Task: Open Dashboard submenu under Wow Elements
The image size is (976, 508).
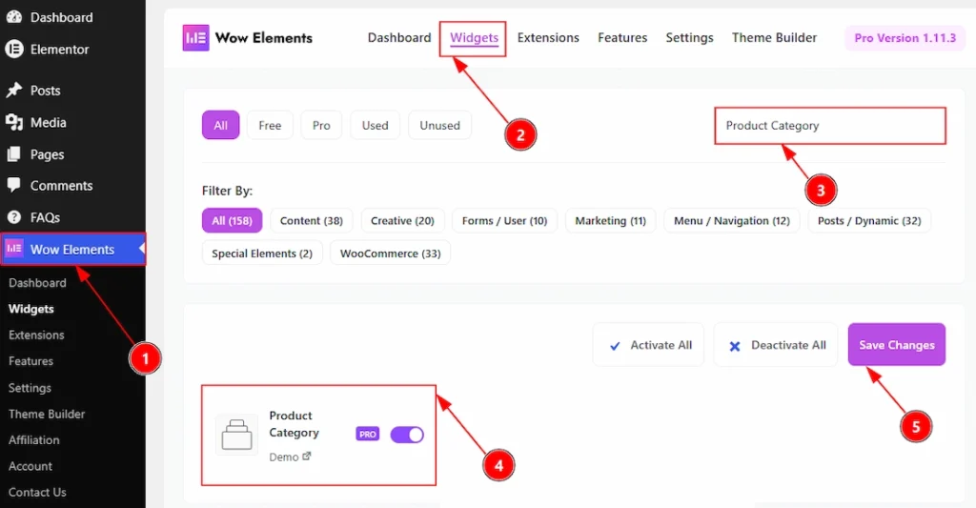Action: click(37, 283)
